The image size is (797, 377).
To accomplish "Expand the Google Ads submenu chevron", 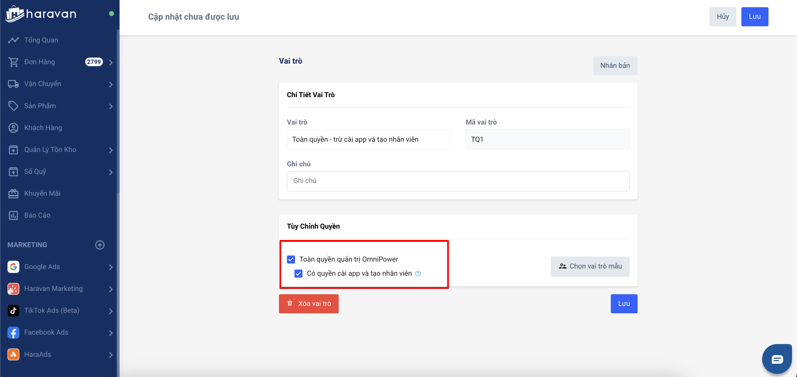I will (x=111, y=267).
